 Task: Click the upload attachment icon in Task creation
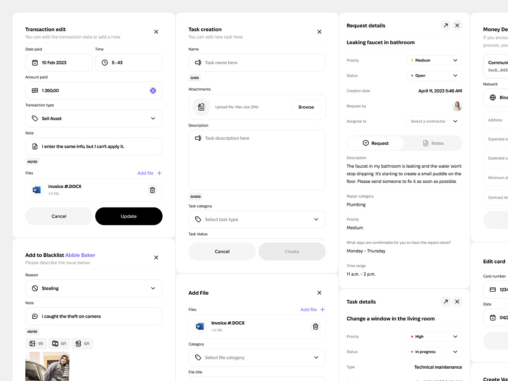coord(201,107)
